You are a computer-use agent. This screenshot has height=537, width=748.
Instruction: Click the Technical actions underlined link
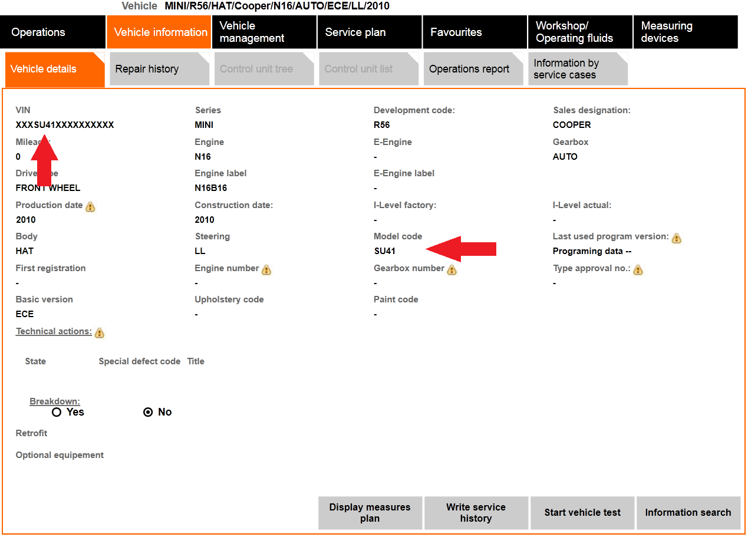point(54,331)
